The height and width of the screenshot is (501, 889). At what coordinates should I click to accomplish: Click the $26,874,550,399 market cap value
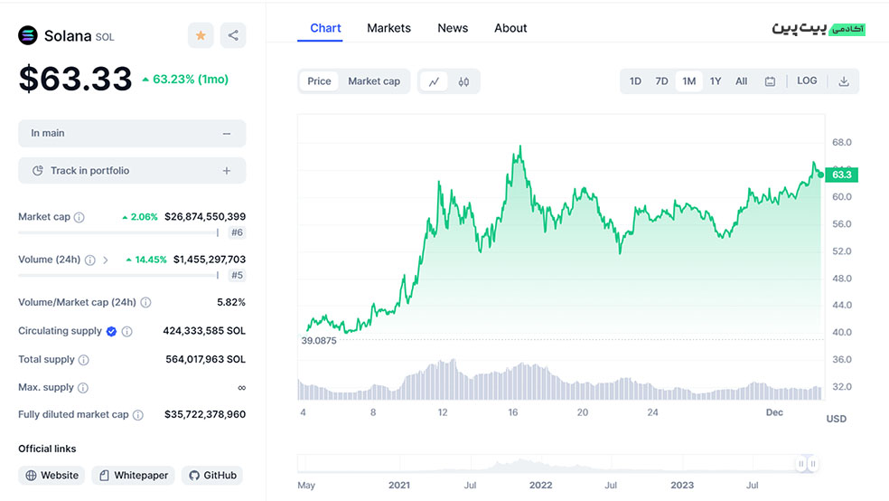(205, 217)
